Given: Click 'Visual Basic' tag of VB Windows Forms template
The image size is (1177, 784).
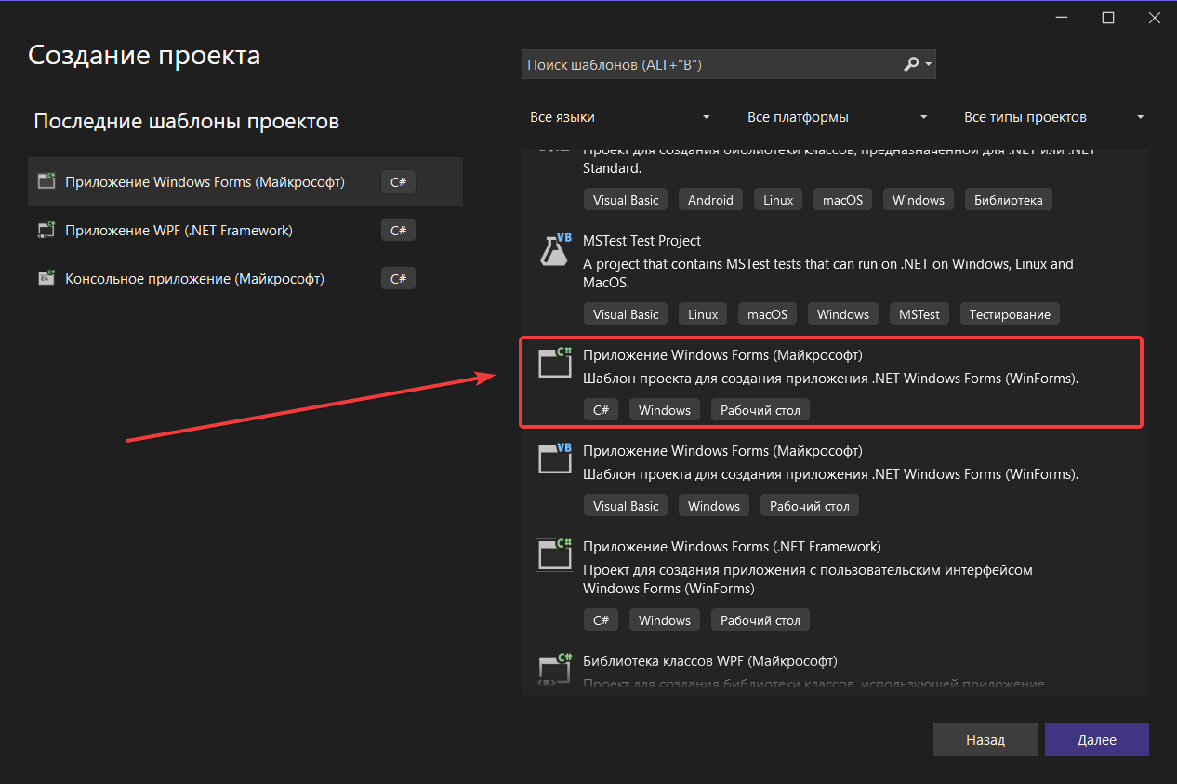Looking at the screenshot, I should (626, 506).
